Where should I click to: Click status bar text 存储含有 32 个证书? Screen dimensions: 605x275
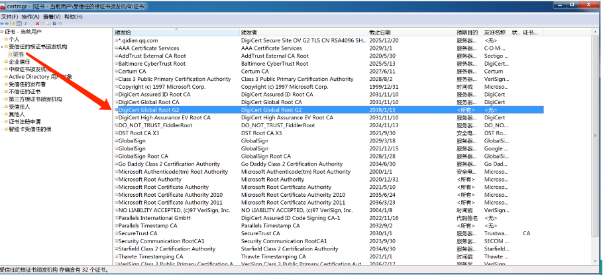[x=83, y=270]
